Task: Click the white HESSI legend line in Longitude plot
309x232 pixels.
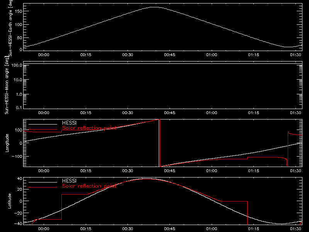Action: pos(43,124)
